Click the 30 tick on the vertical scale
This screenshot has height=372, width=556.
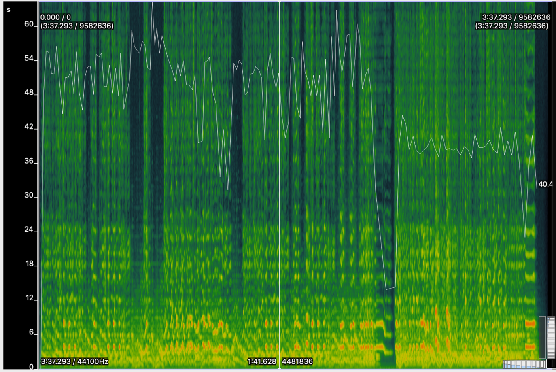coord(29,196)
